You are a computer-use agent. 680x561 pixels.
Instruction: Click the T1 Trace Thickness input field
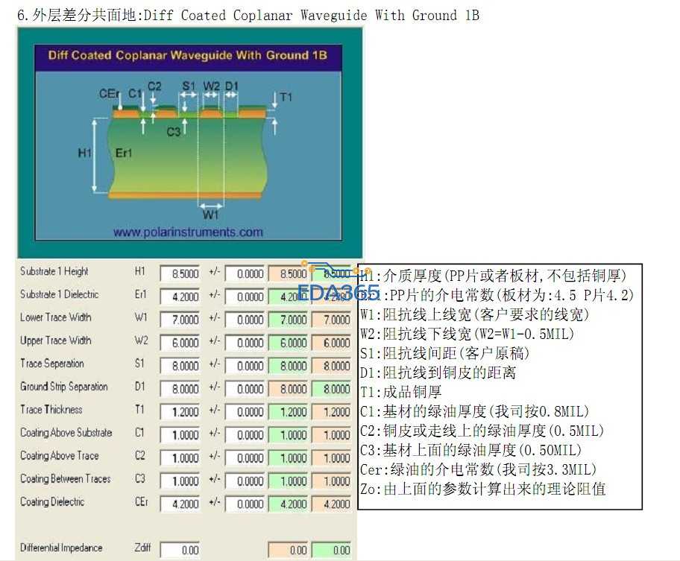[x=180, y=411]
